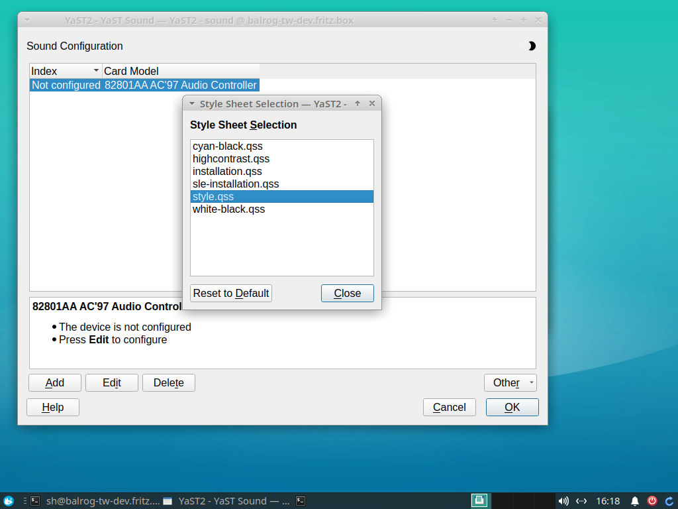Image resolution: width=678 pixels, height=509 pixels.
Task: Click the Reset to Default button
Action: pyautogui.click(x=231, y=293)
